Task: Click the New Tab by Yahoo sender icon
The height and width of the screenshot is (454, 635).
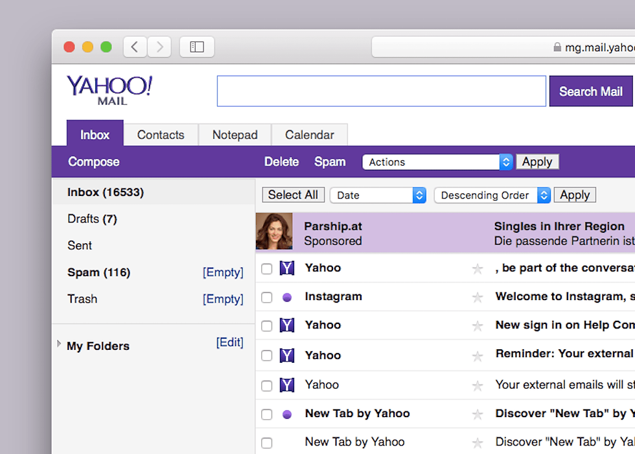Action: (287, 413)
